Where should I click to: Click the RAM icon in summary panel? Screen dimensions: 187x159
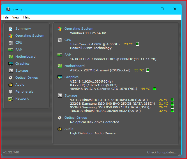click(60, 55)
